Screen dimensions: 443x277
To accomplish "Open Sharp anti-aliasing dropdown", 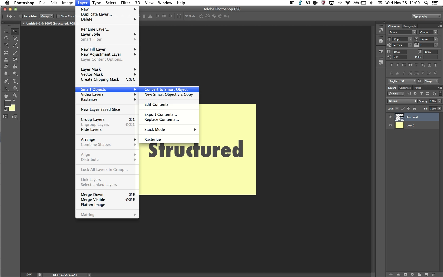I will click(x=431, y=81).
